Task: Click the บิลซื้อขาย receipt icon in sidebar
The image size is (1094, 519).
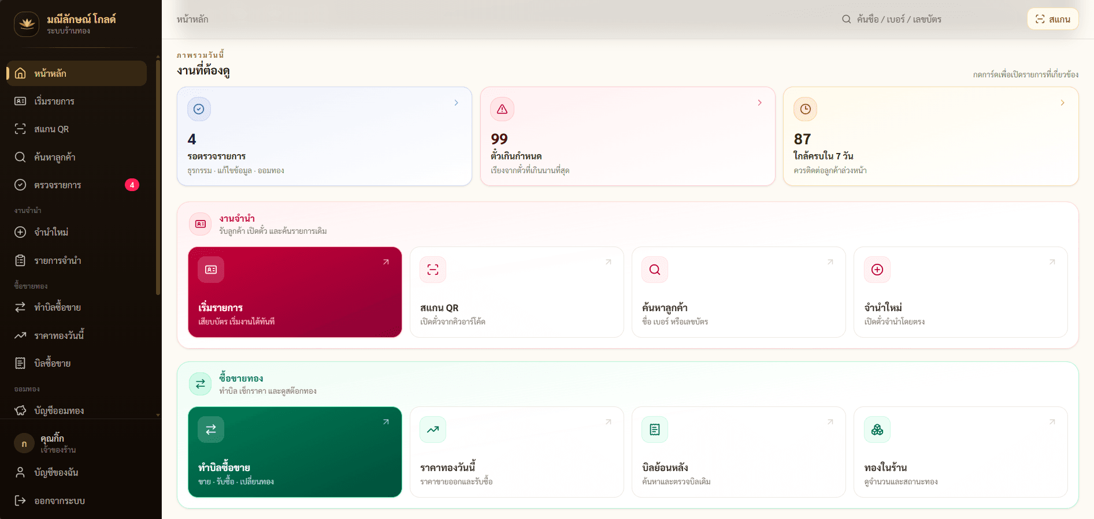Action: [20, 363]
